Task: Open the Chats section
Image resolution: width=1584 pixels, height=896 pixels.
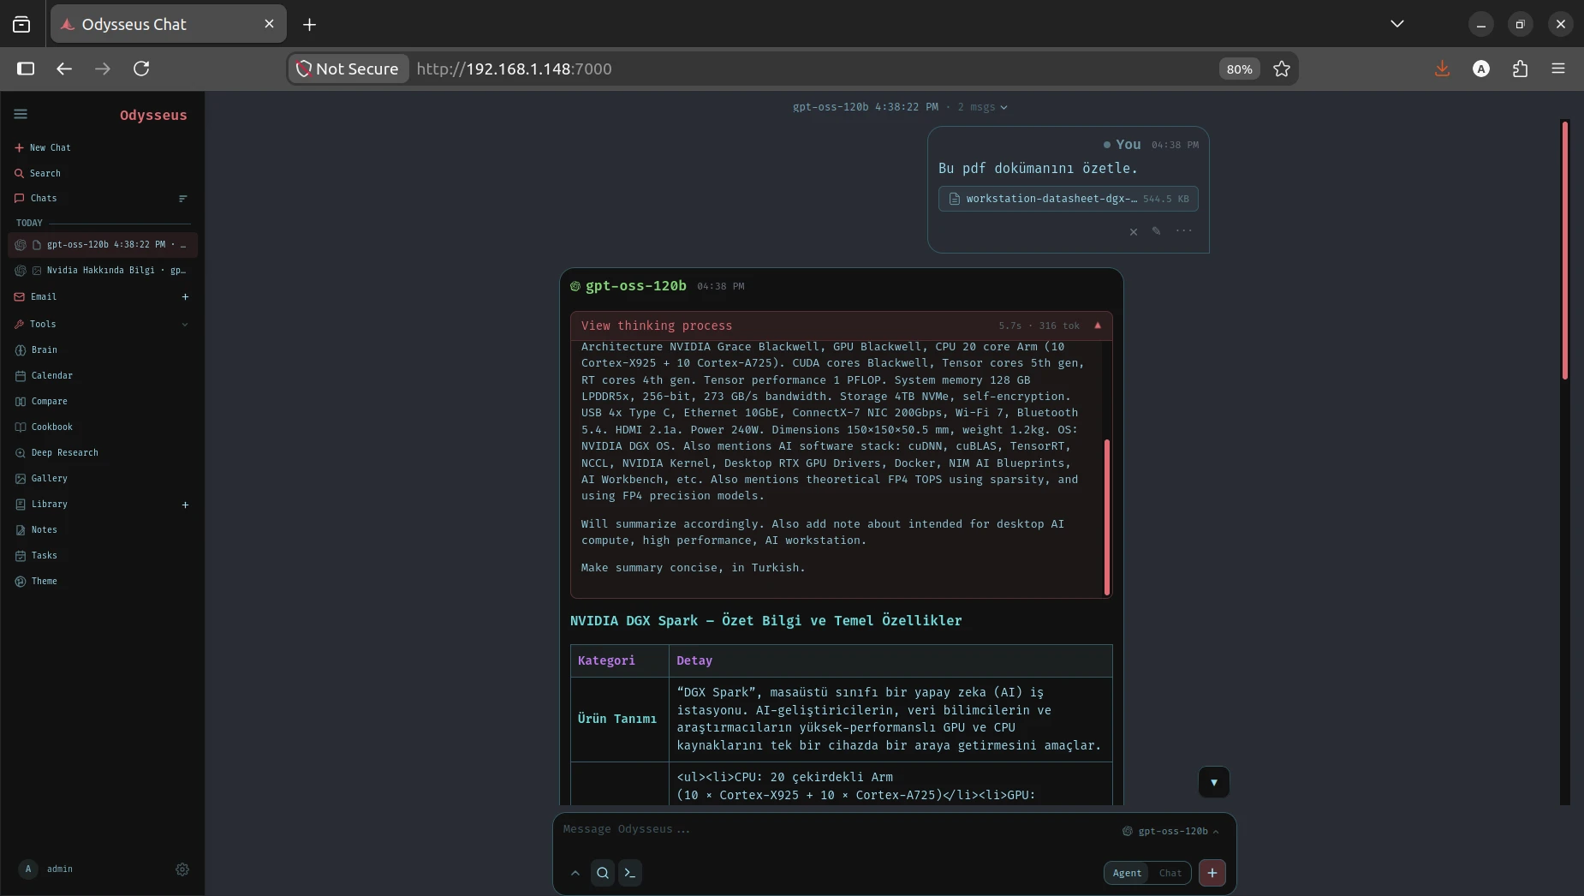Action: [36, 198]
